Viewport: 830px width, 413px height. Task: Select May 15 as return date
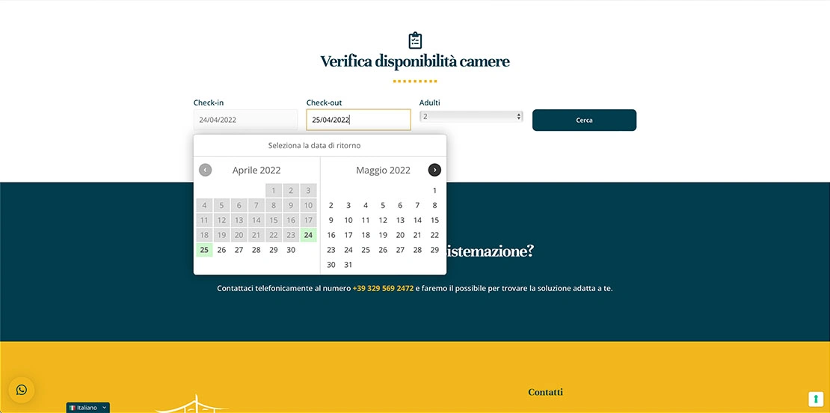click(x=434, y=220)
